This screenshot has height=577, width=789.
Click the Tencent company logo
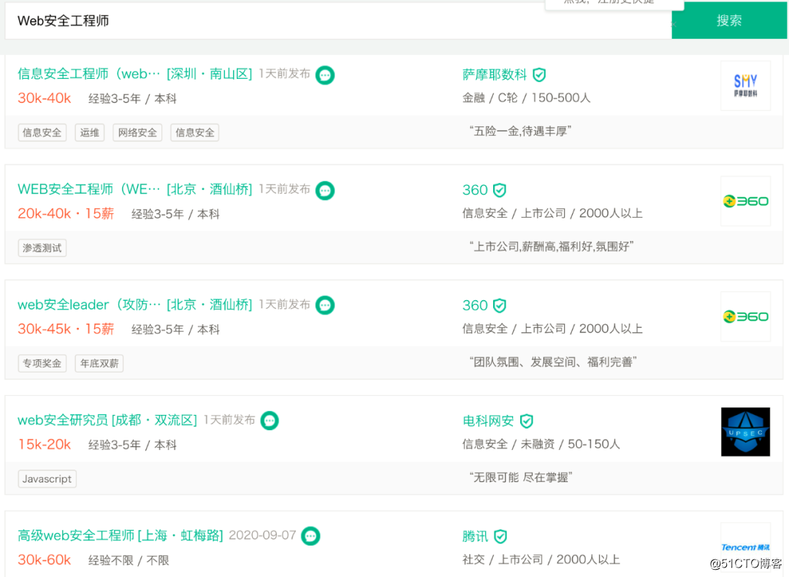point(745,546)
